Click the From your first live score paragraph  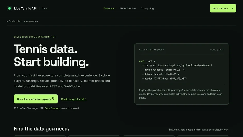point(62,81)
